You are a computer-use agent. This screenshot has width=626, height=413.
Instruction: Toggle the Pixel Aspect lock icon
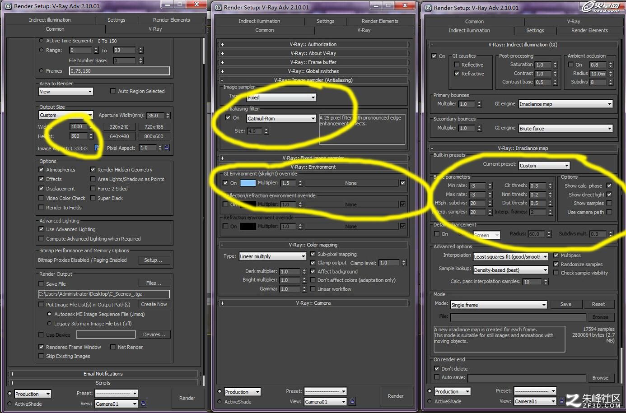[167, 148]
